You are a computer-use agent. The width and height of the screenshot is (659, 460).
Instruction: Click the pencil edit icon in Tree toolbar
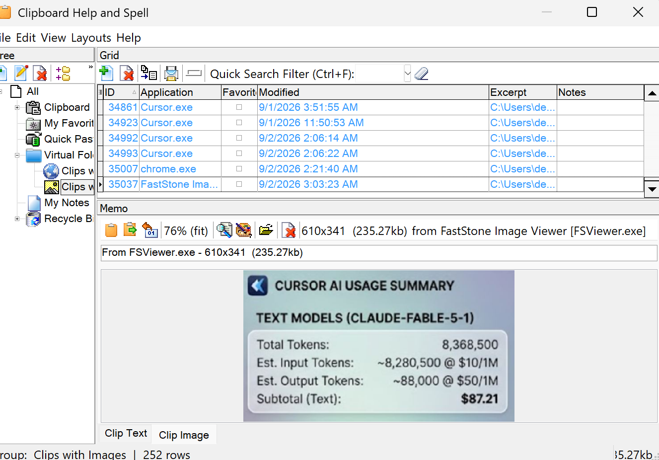tap(21, 73)
